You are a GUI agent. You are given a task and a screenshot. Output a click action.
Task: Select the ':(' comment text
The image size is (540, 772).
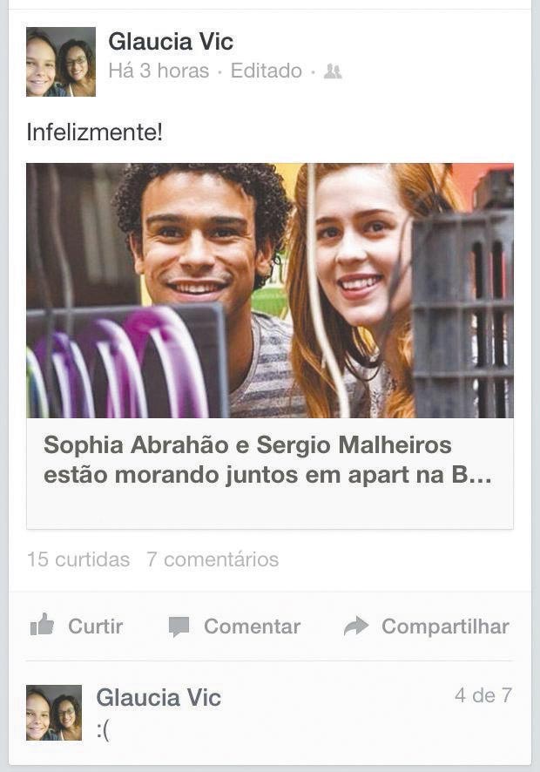[x=103, y=730]
